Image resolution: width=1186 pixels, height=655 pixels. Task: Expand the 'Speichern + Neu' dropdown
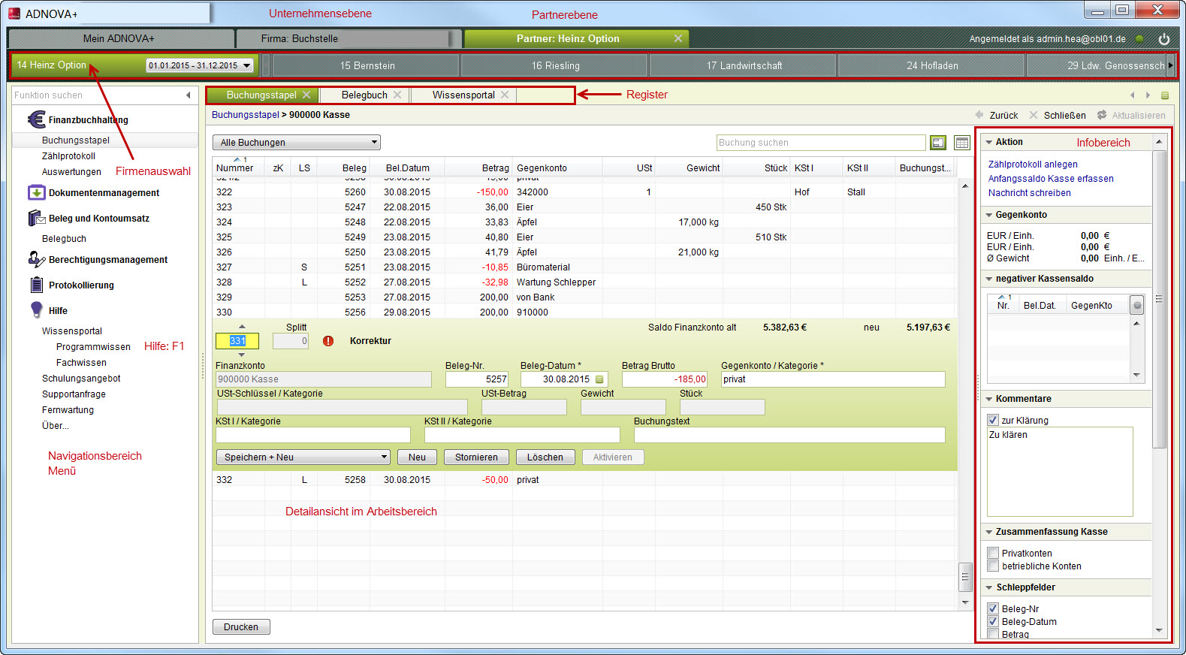click(383, 457)
